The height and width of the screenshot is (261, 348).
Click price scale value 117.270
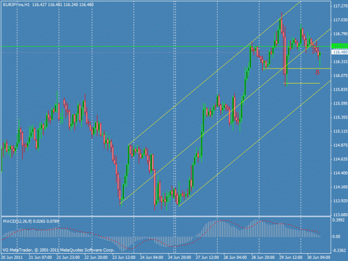tap(340, 6)
